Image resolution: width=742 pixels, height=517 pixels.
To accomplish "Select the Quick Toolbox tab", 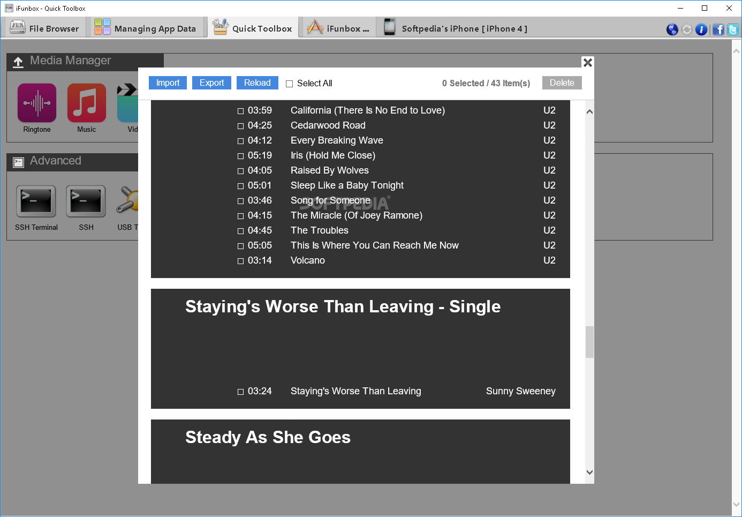I will [x=252, y=28].
